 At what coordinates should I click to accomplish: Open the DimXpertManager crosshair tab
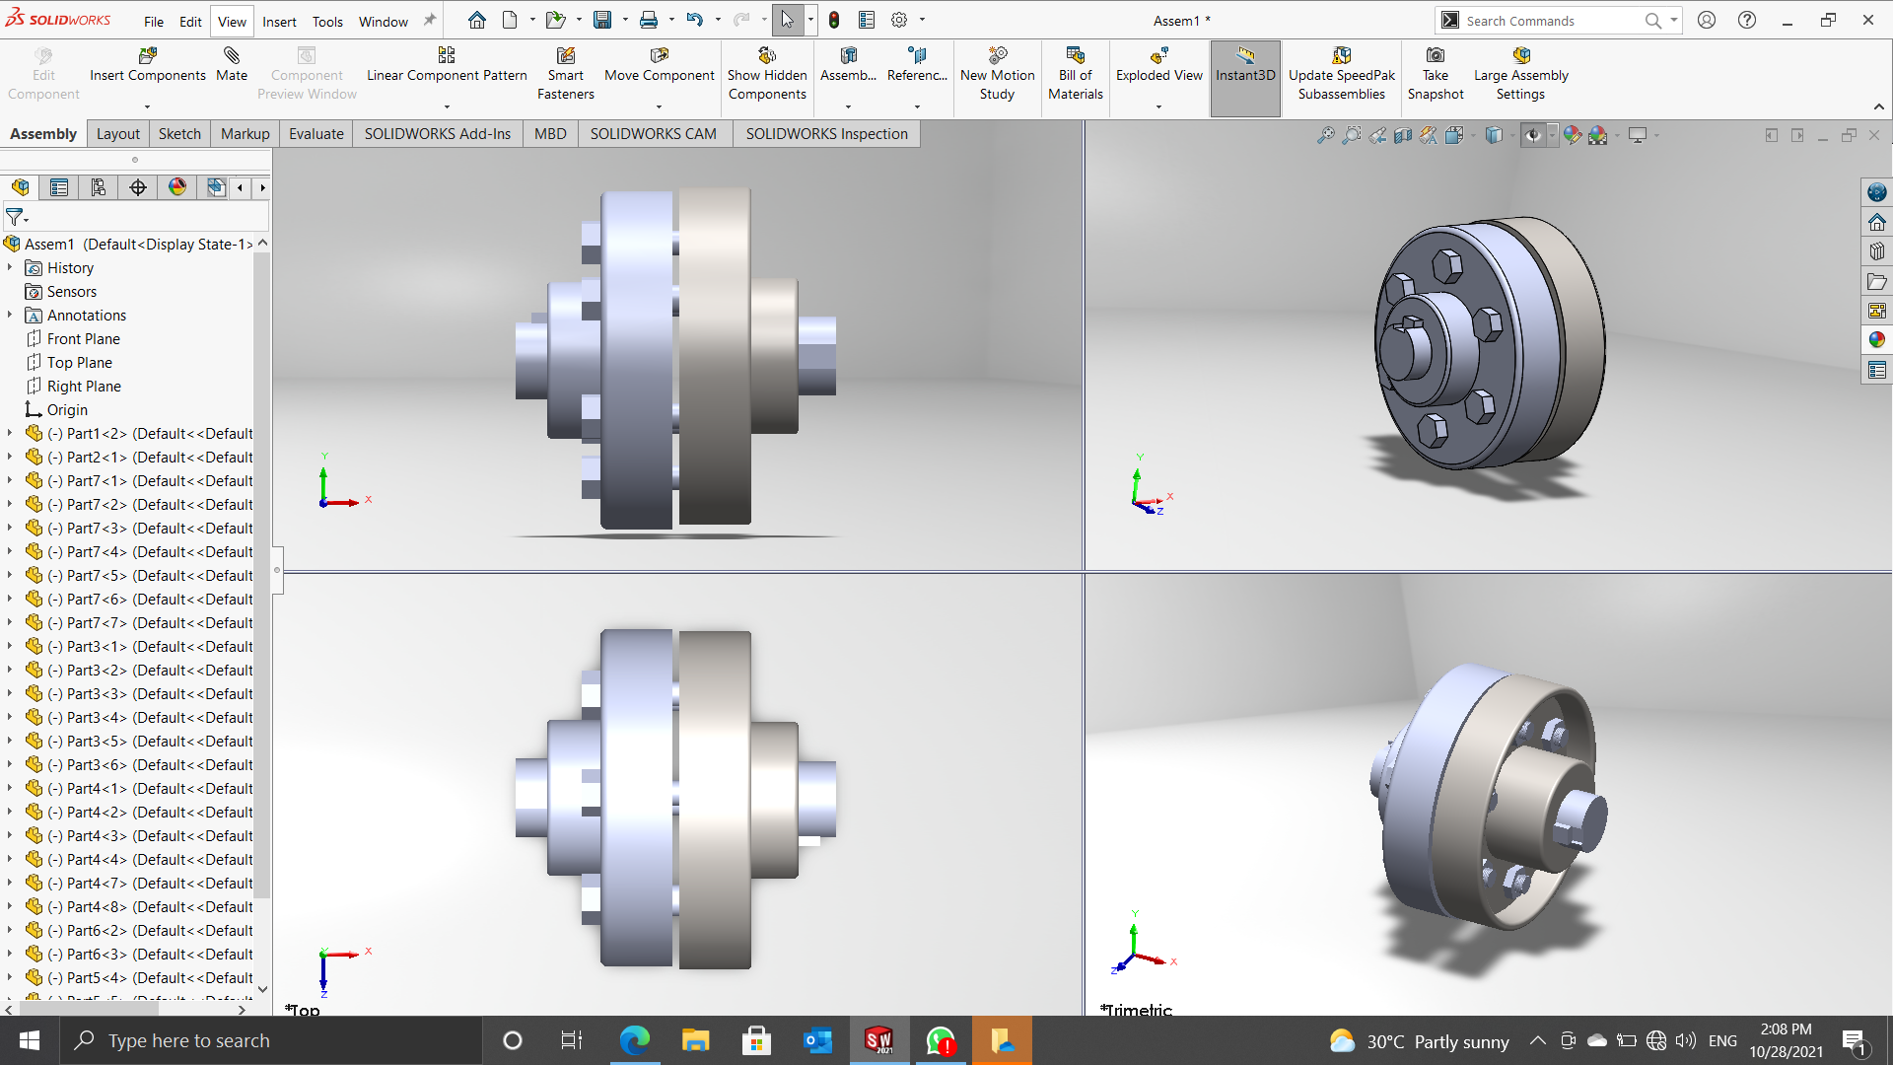(x=138, y=187)
